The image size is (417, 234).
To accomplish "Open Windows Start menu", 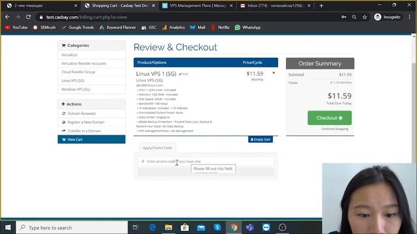I will 8,227.
